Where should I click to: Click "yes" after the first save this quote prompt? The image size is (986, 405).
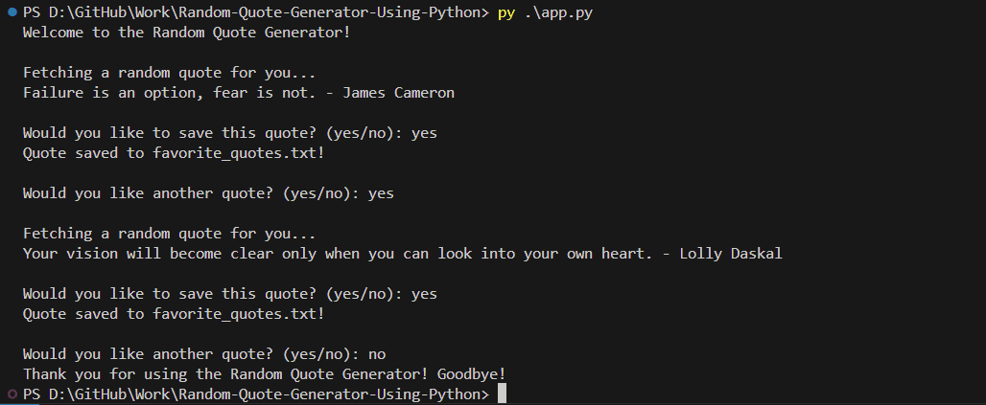tap(424, 133)
